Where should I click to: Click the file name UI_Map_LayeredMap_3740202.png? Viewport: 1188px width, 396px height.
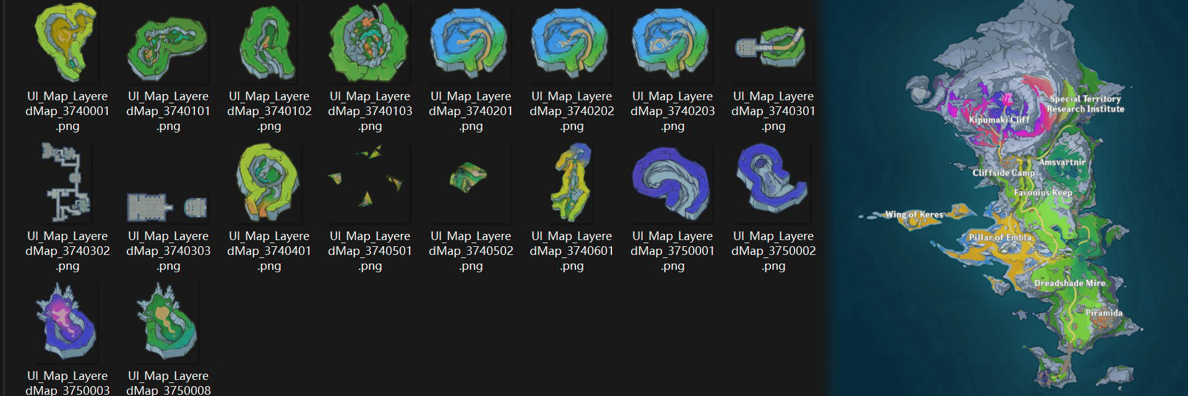click(x=572, y=111)
